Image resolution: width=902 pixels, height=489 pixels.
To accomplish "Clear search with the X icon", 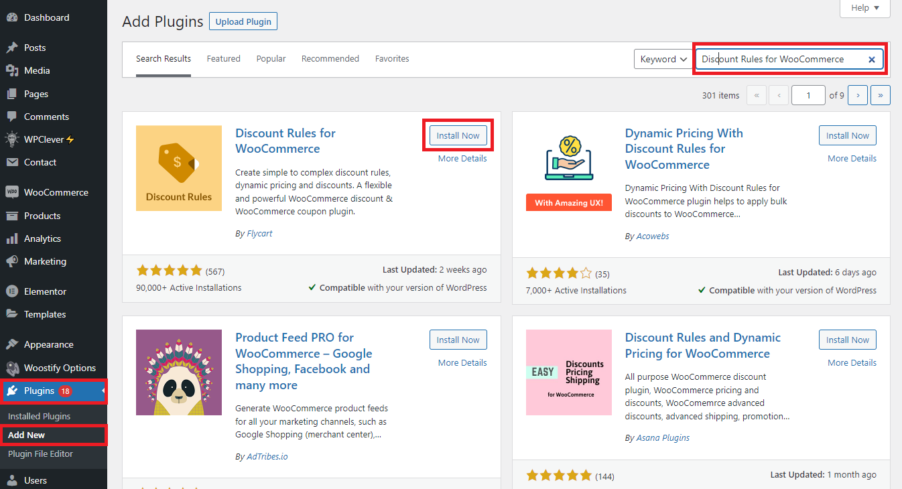I will (x=872, y=59).
